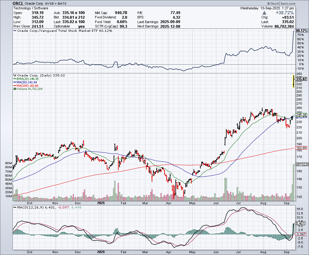Screen dimensions: 309x255
Task: Click the 245.35 EMA tag on the right axis
Action: click(301, 115)
